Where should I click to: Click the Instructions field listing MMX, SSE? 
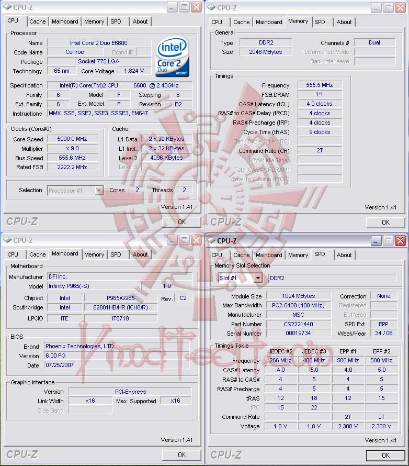click(x=120, y=113)
